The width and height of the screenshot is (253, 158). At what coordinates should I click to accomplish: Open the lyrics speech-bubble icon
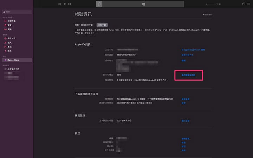point(244,4)
